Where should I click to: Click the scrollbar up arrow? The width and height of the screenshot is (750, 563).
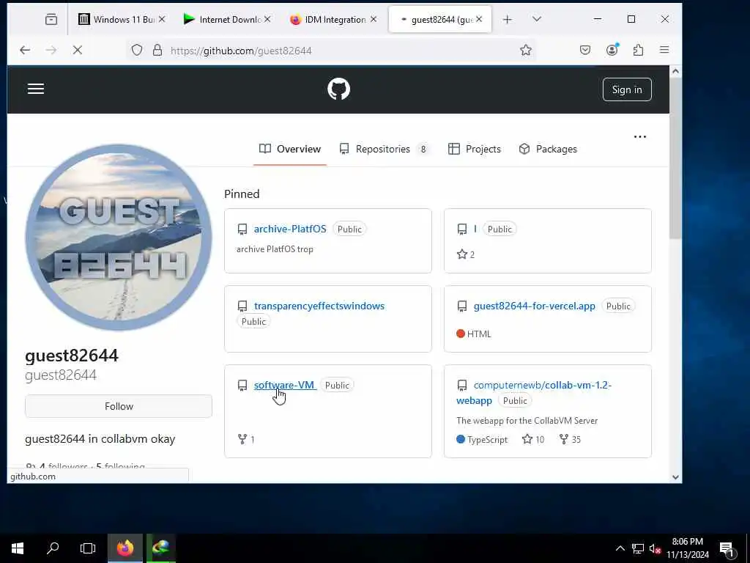[x=675, y=71]
